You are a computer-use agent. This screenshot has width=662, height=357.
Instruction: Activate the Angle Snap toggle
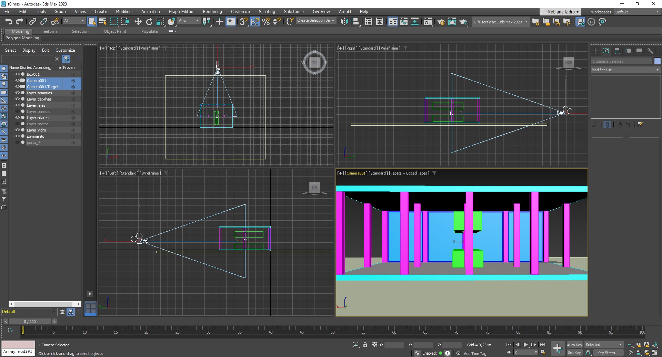[255, 22]
